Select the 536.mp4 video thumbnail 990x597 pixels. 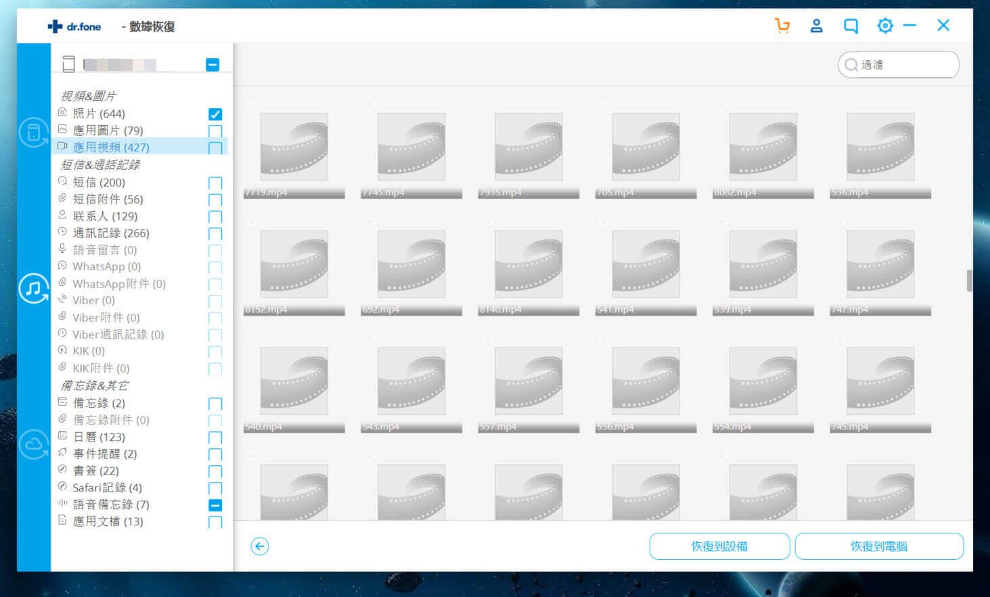[880, 147]
